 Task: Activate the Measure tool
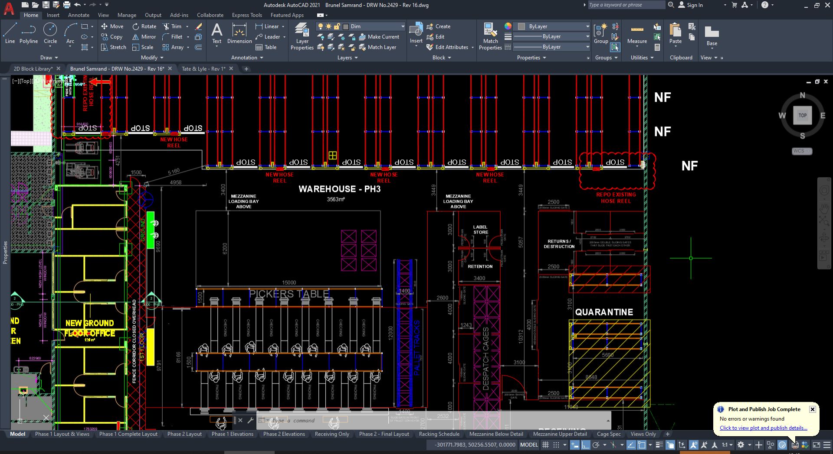point(636,35)
